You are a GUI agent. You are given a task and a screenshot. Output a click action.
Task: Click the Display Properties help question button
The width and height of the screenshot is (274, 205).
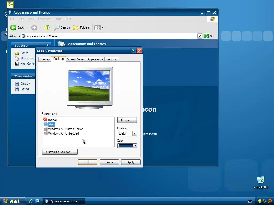point(133,51)
